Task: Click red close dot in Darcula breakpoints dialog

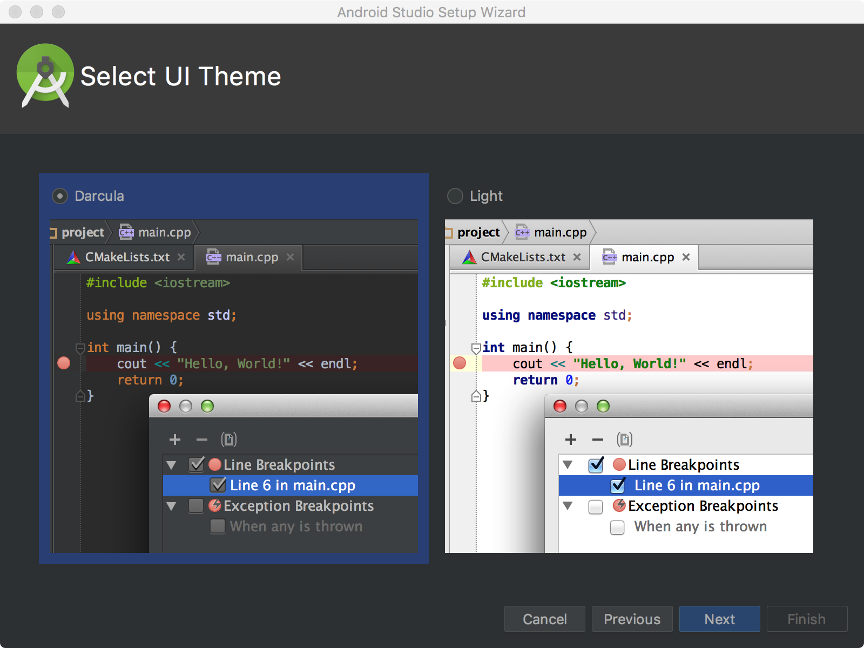Action: point(164,406)
